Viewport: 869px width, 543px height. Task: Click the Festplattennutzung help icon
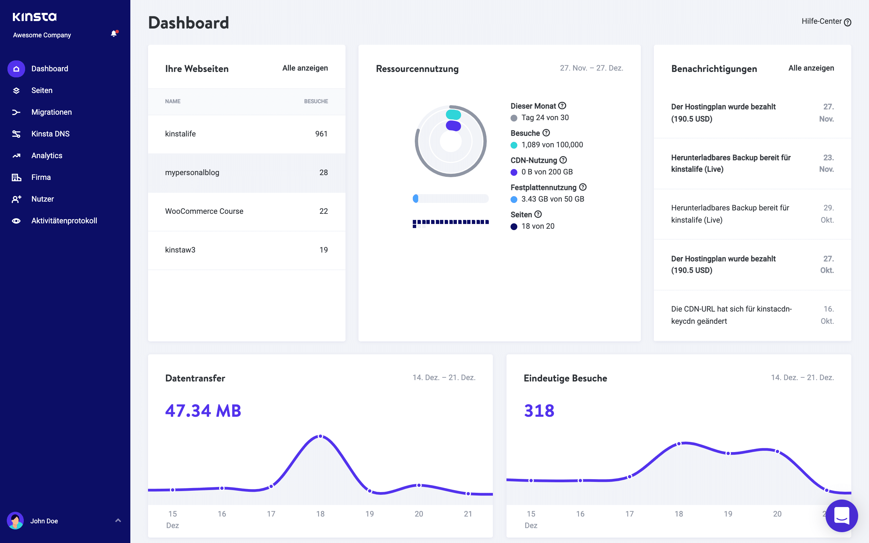(x=583, y=187)
